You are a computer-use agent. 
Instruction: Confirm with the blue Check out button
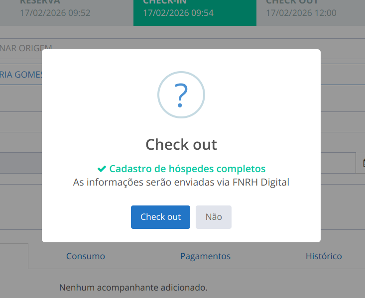(160, 217)
